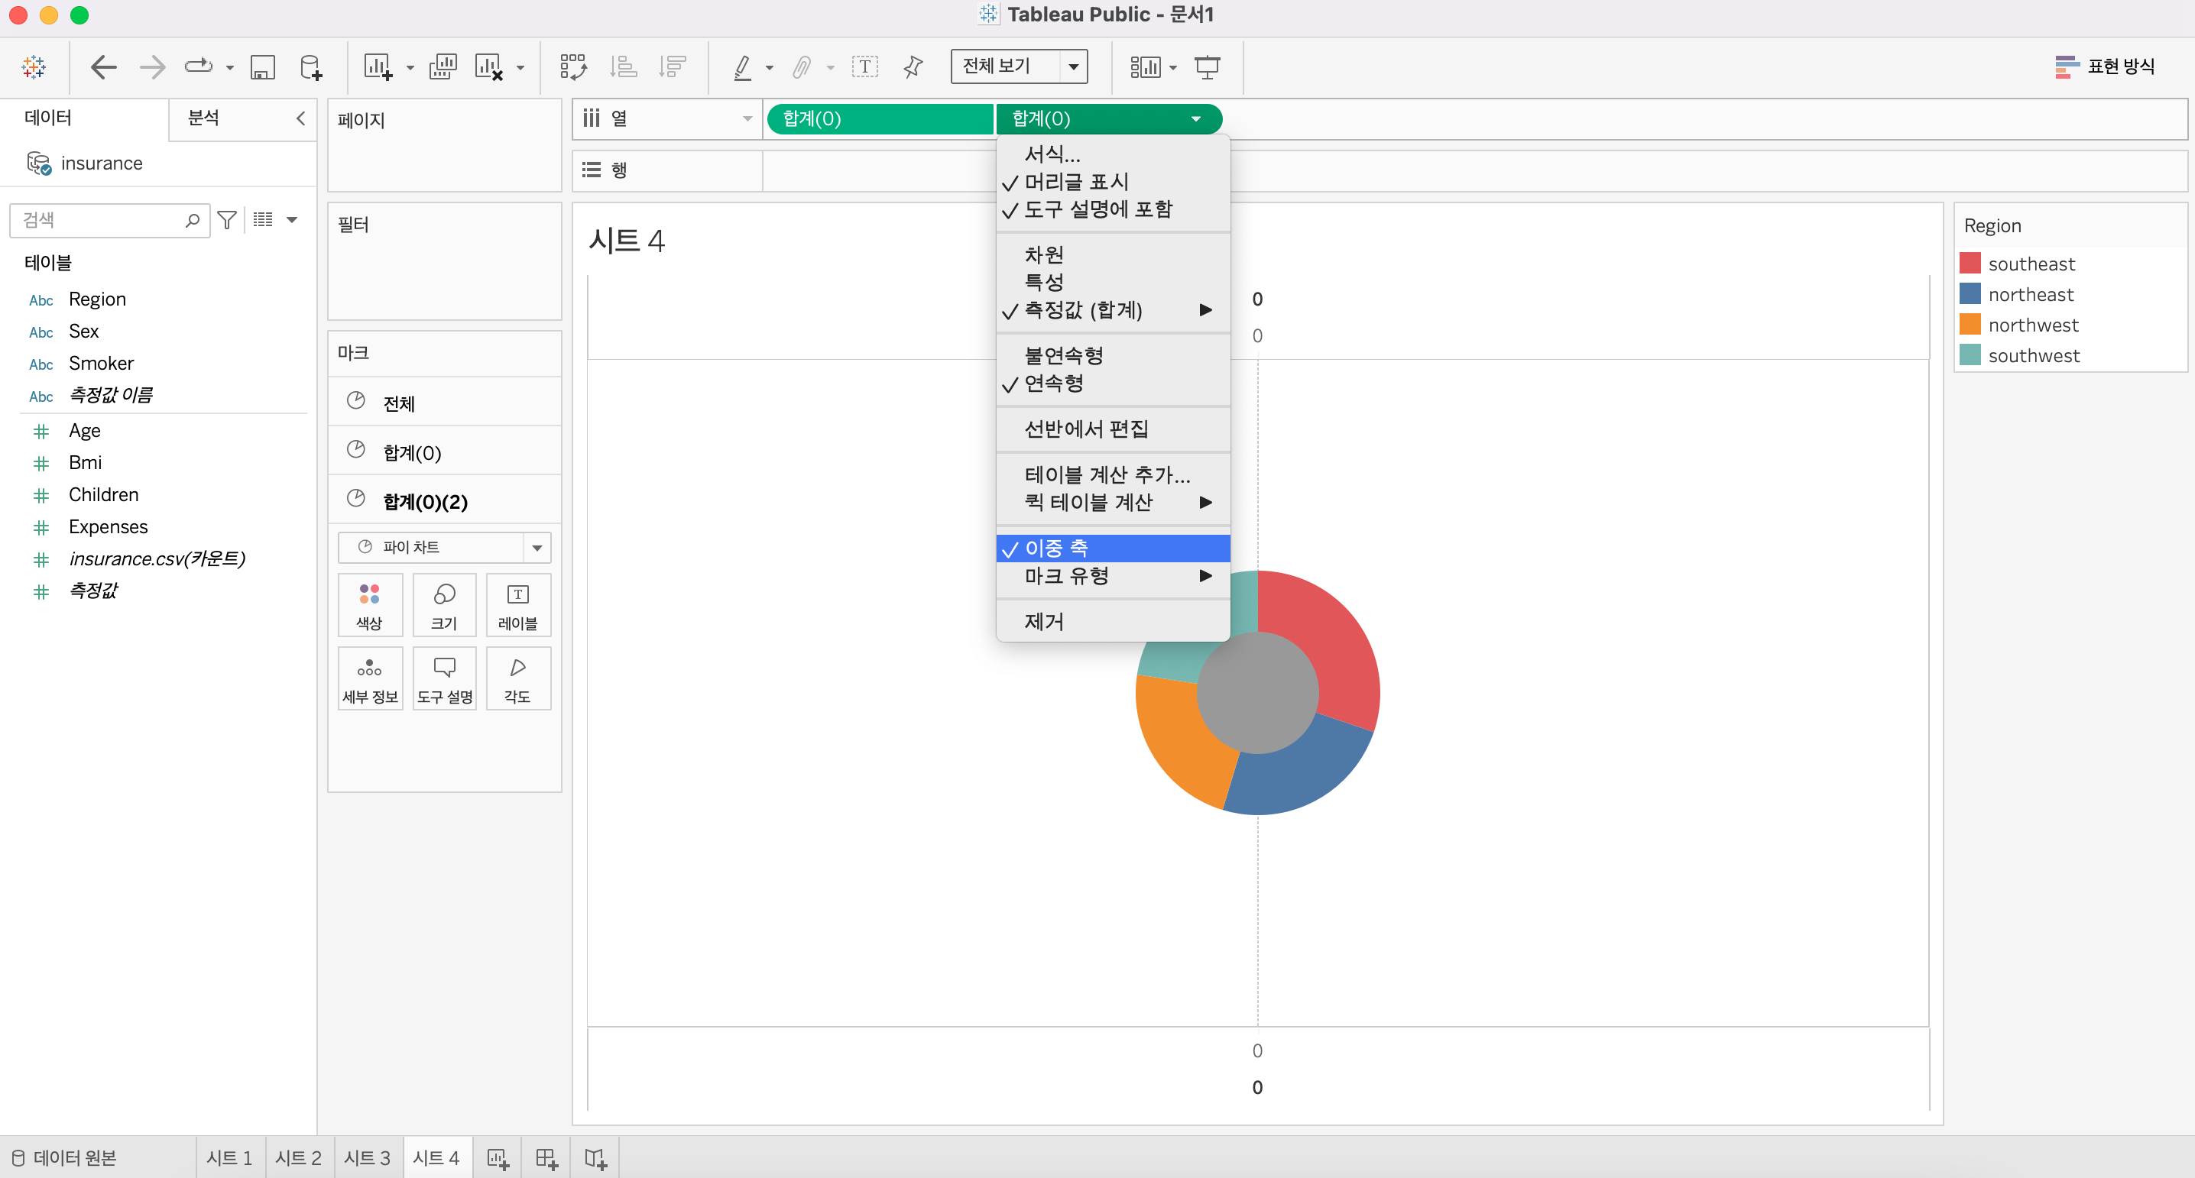Toggle the 도구 설명에 포함 menu option
Viewport: 2195px width, 1178px height.
click(1097, 209)
